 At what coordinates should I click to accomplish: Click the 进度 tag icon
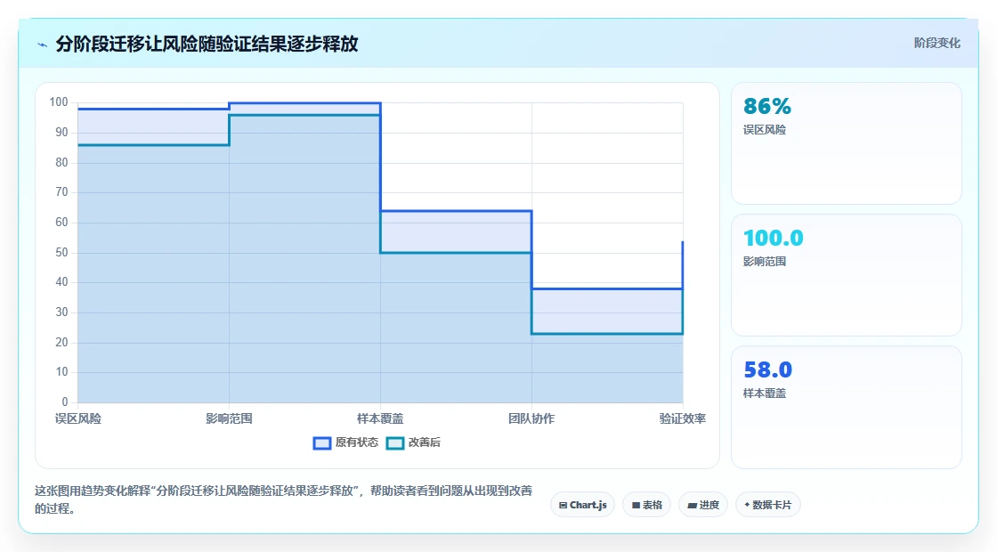(x=693, y=506)
